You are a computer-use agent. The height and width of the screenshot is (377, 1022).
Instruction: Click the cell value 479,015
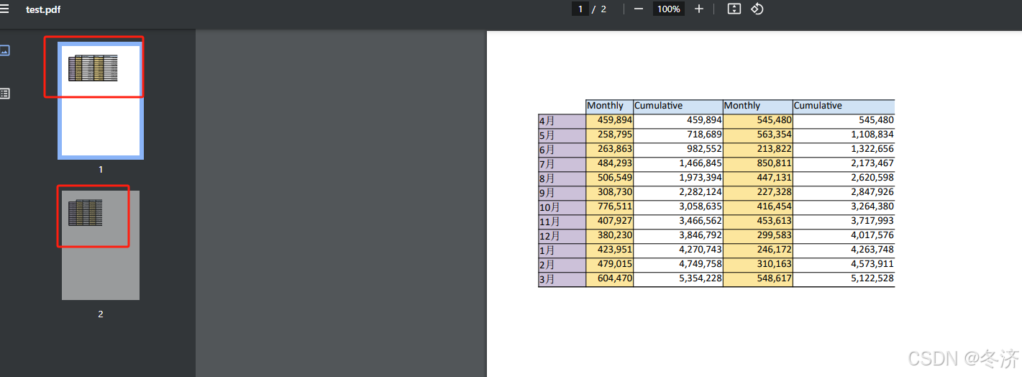coord(614,264)
